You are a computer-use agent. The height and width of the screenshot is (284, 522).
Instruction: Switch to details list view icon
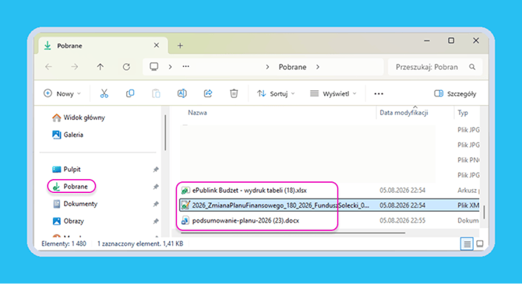(x=467, y=244)
